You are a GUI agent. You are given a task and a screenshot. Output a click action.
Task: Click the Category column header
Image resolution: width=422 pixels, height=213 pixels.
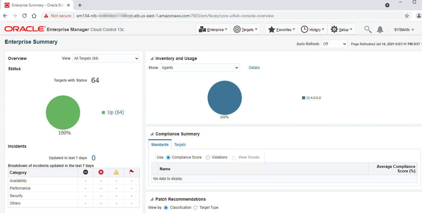click(x=43, y=173)
